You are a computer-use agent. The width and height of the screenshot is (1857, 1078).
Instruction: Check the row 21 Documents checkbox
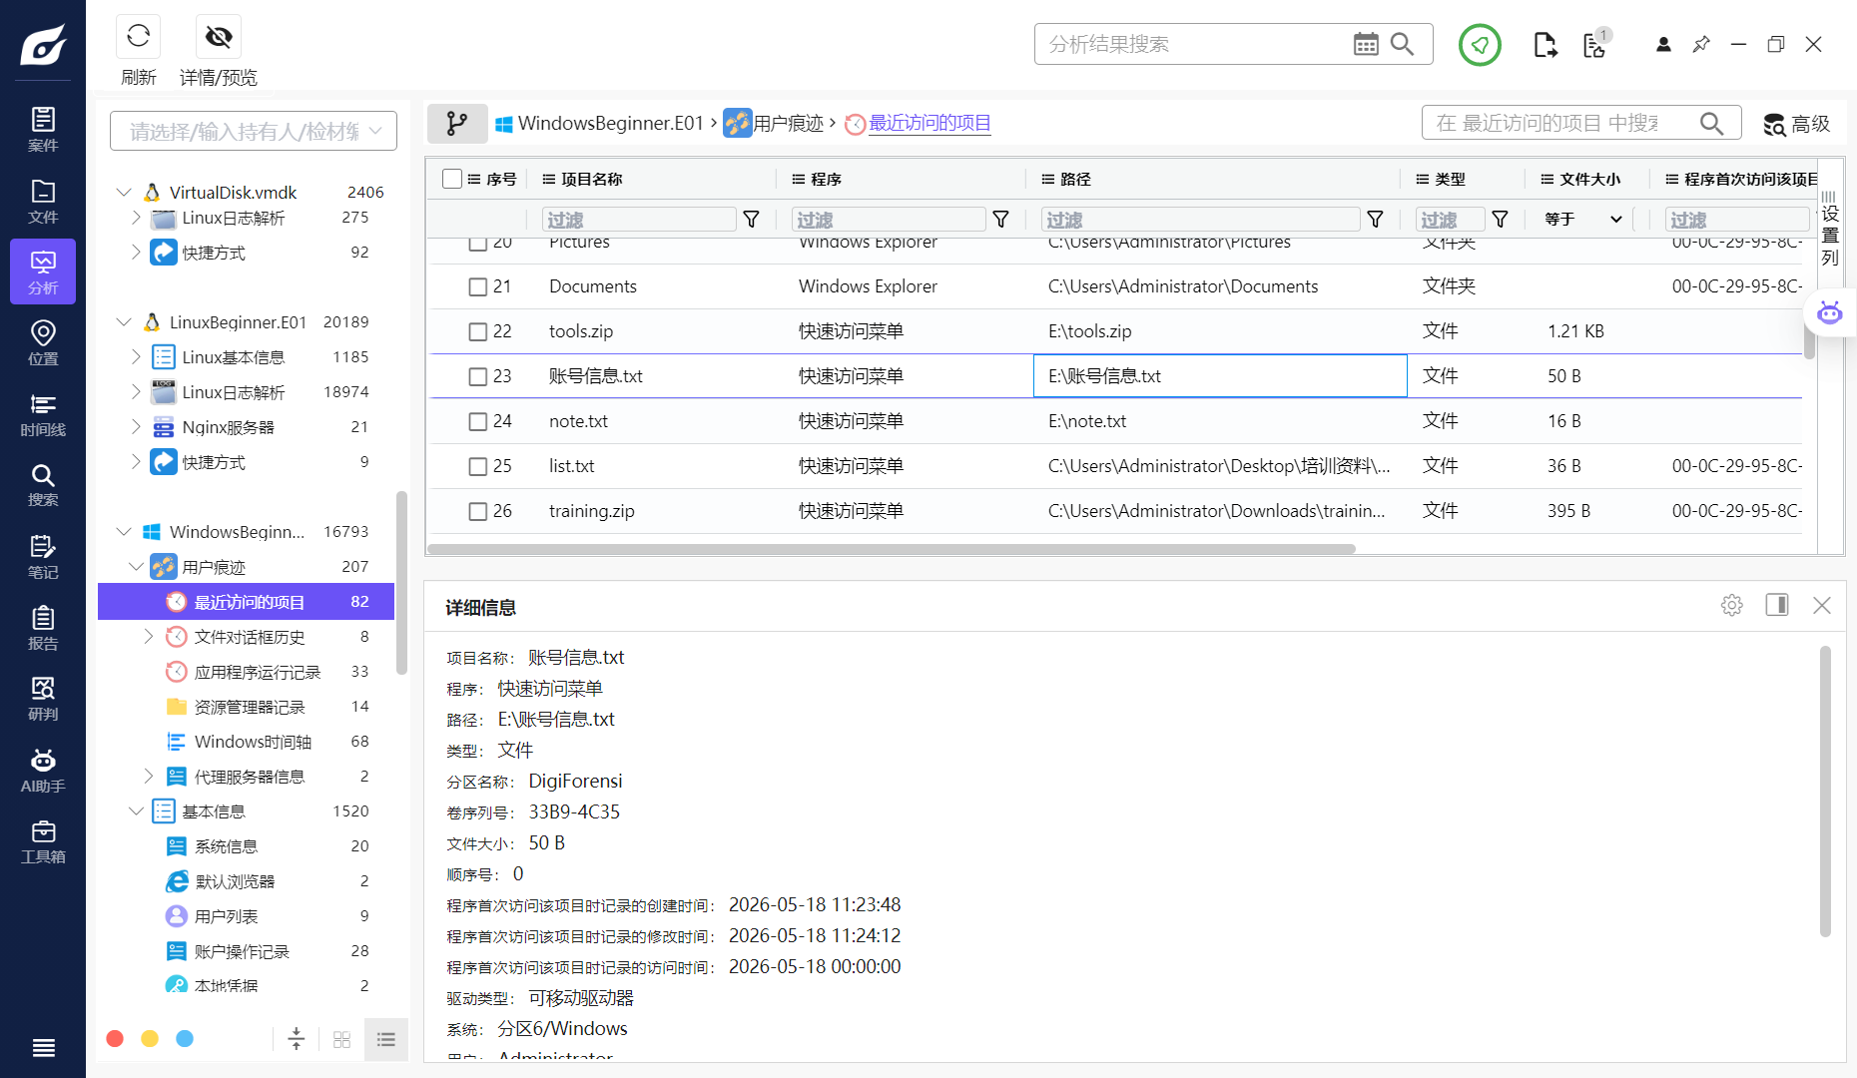(478, 287)
